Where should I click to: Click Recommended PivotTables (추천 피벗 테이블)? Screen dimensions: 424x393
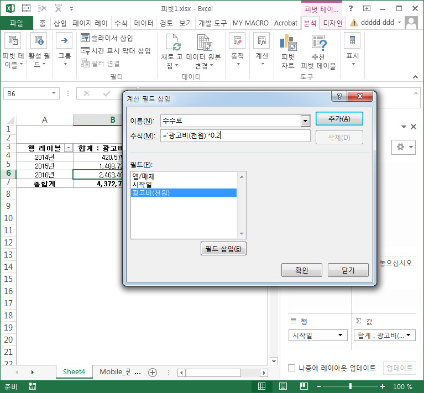pyautogui.click(x=318, y=51)
